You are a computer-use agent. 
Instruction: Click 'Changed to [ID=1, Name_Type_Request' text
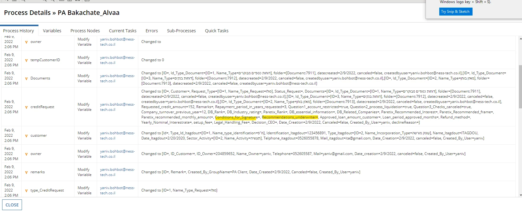[x=179, y=190]
